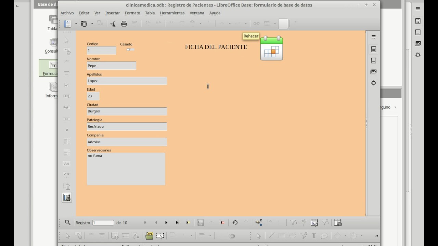Screen dimensions: 438x246
Task: Toggle the Casado checkbox
Action: 129,50
